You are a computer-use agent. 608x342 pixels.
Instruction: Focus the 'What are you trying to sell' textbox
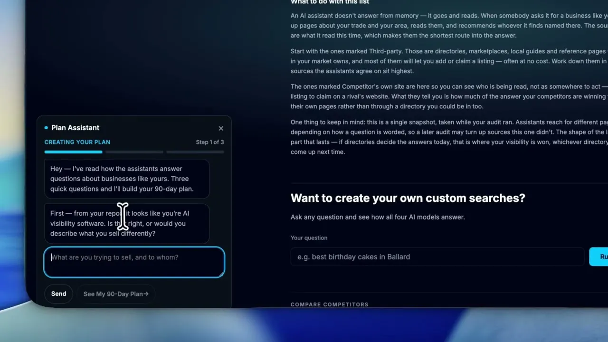pos(134,262)
